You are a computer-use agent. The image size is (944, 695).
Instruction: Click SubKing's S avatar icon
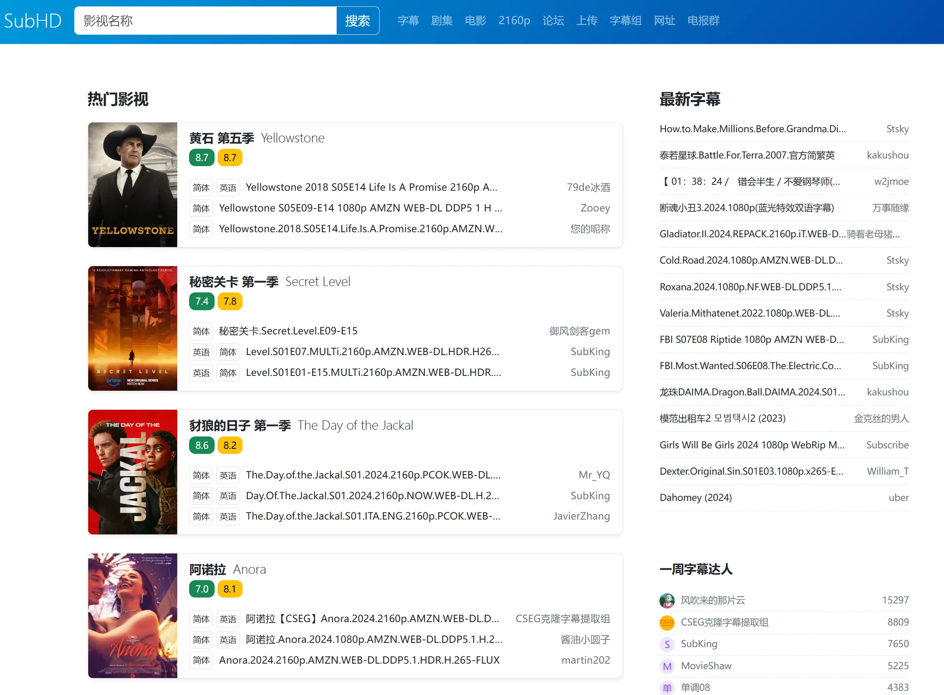coord(667,644)
